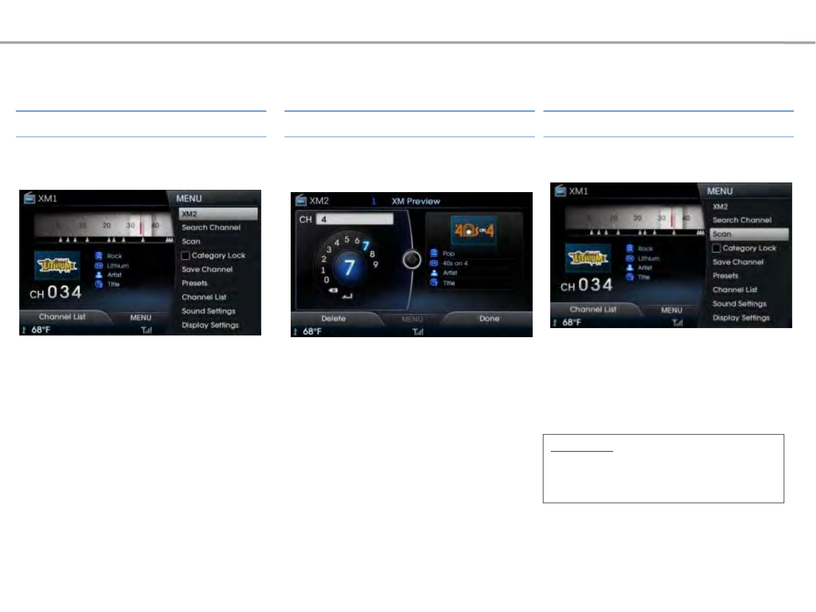Click the Artist person icon on the left XM1 screen
Screen dimensions: 816x612
[x=99, y=275]
